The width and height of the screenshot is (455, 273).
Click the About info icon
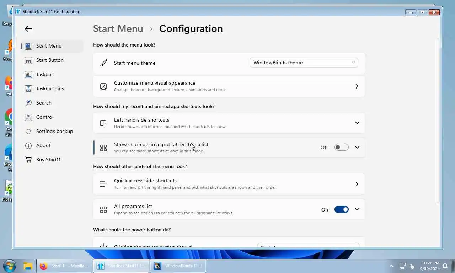(28, 145)
